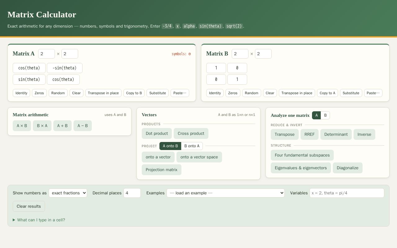Screen dimensions: 397x248
Task: Click Transpose in Analyze panel
Action: [285, 134]
